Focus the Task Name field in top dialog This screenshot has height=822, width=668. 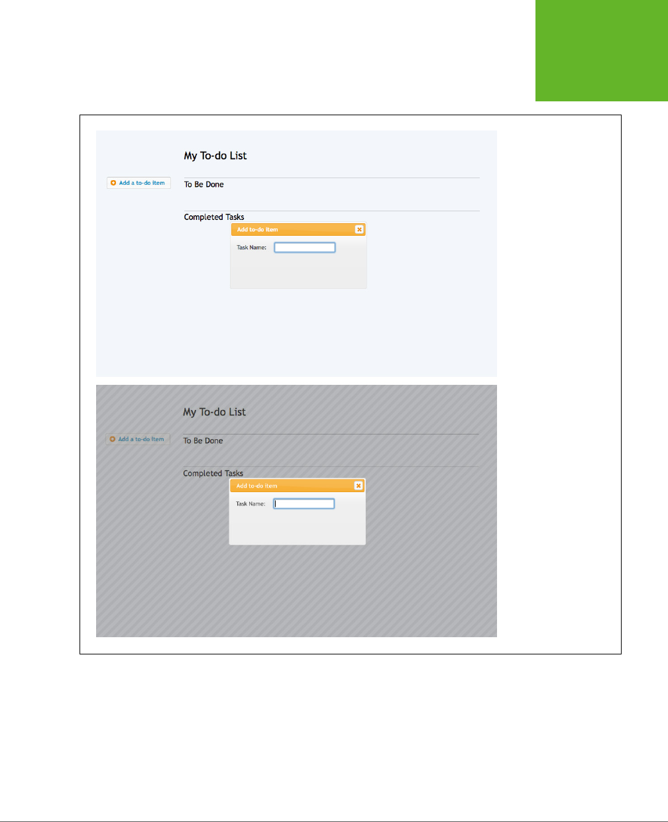click(305, 247)
